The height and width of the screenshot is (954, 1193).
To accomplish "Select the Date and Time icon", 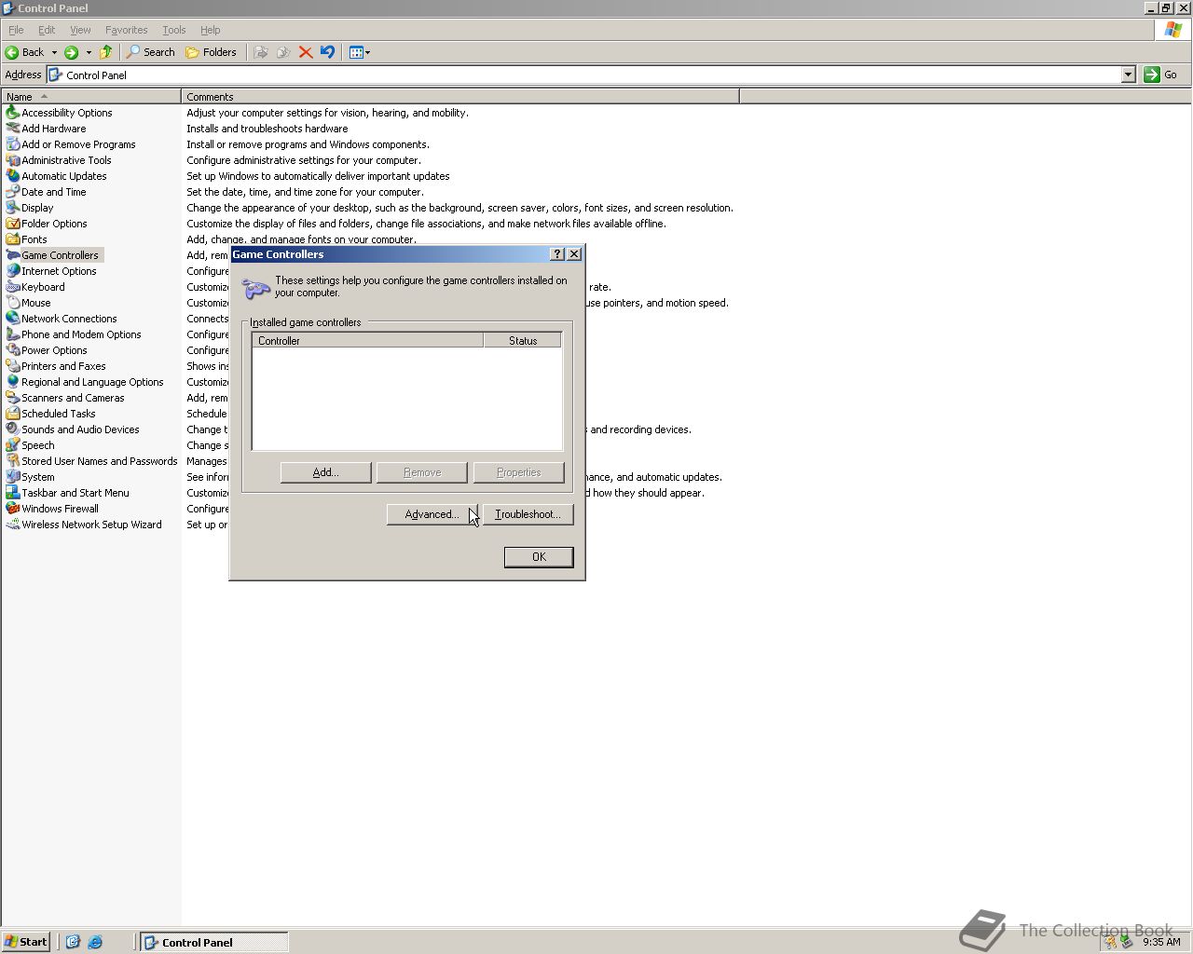I will (x=12, y=192).
